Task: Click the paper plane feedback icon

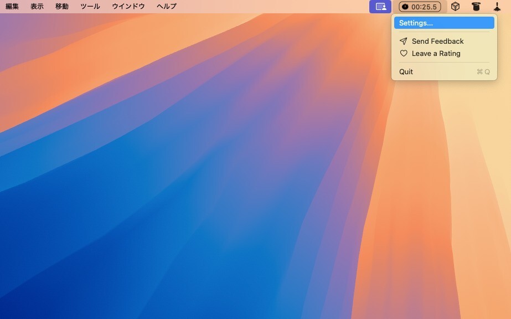Action: point(404,41)
